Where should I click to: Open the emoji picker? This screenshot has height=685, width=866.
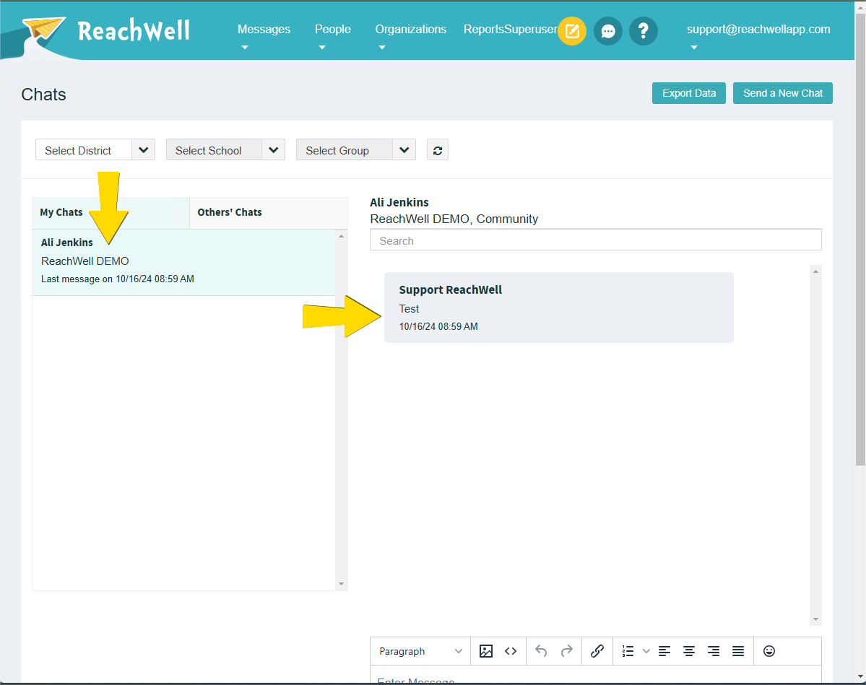coord(769,651)
